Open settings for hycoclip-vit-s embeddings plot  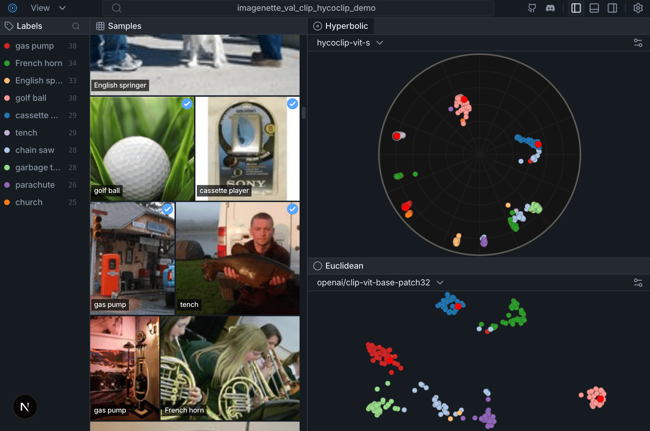point(639,42)
